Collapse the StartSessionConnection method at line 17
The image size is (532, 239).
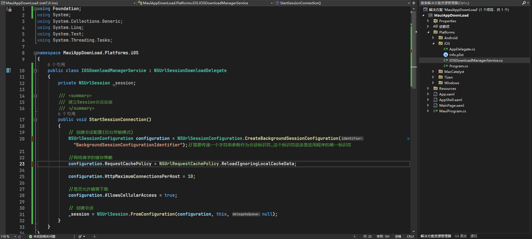tap(35, 120)
